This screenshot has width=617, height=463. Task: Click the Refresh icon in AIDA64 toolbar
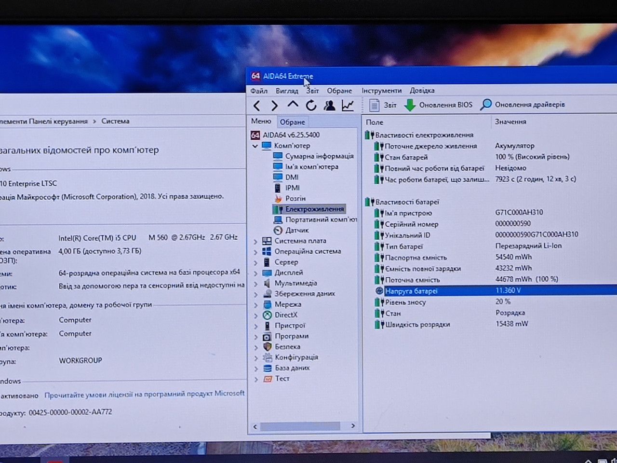tap(311, 105)
